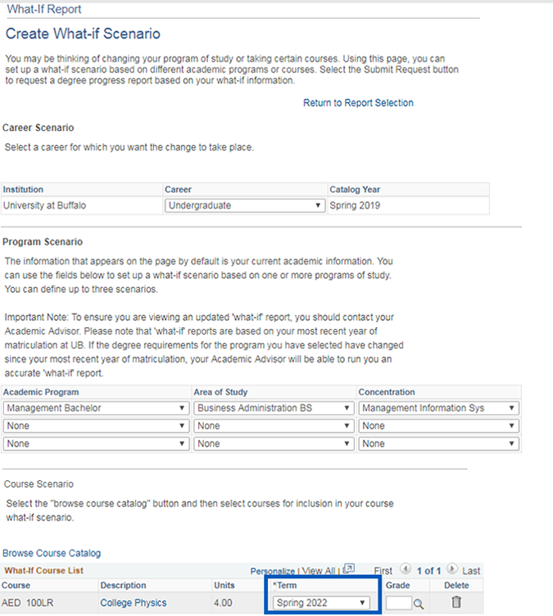Open second row Academic Program dropdown
This screenshot has width=553, height=616.
[x=96, y=425]
